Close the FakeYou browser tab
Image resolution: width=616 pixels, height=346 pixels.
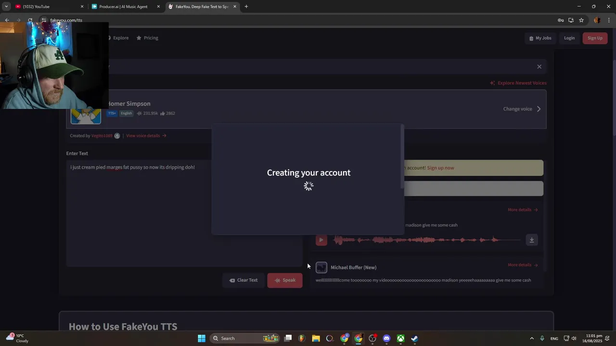[x=235, y=7]
